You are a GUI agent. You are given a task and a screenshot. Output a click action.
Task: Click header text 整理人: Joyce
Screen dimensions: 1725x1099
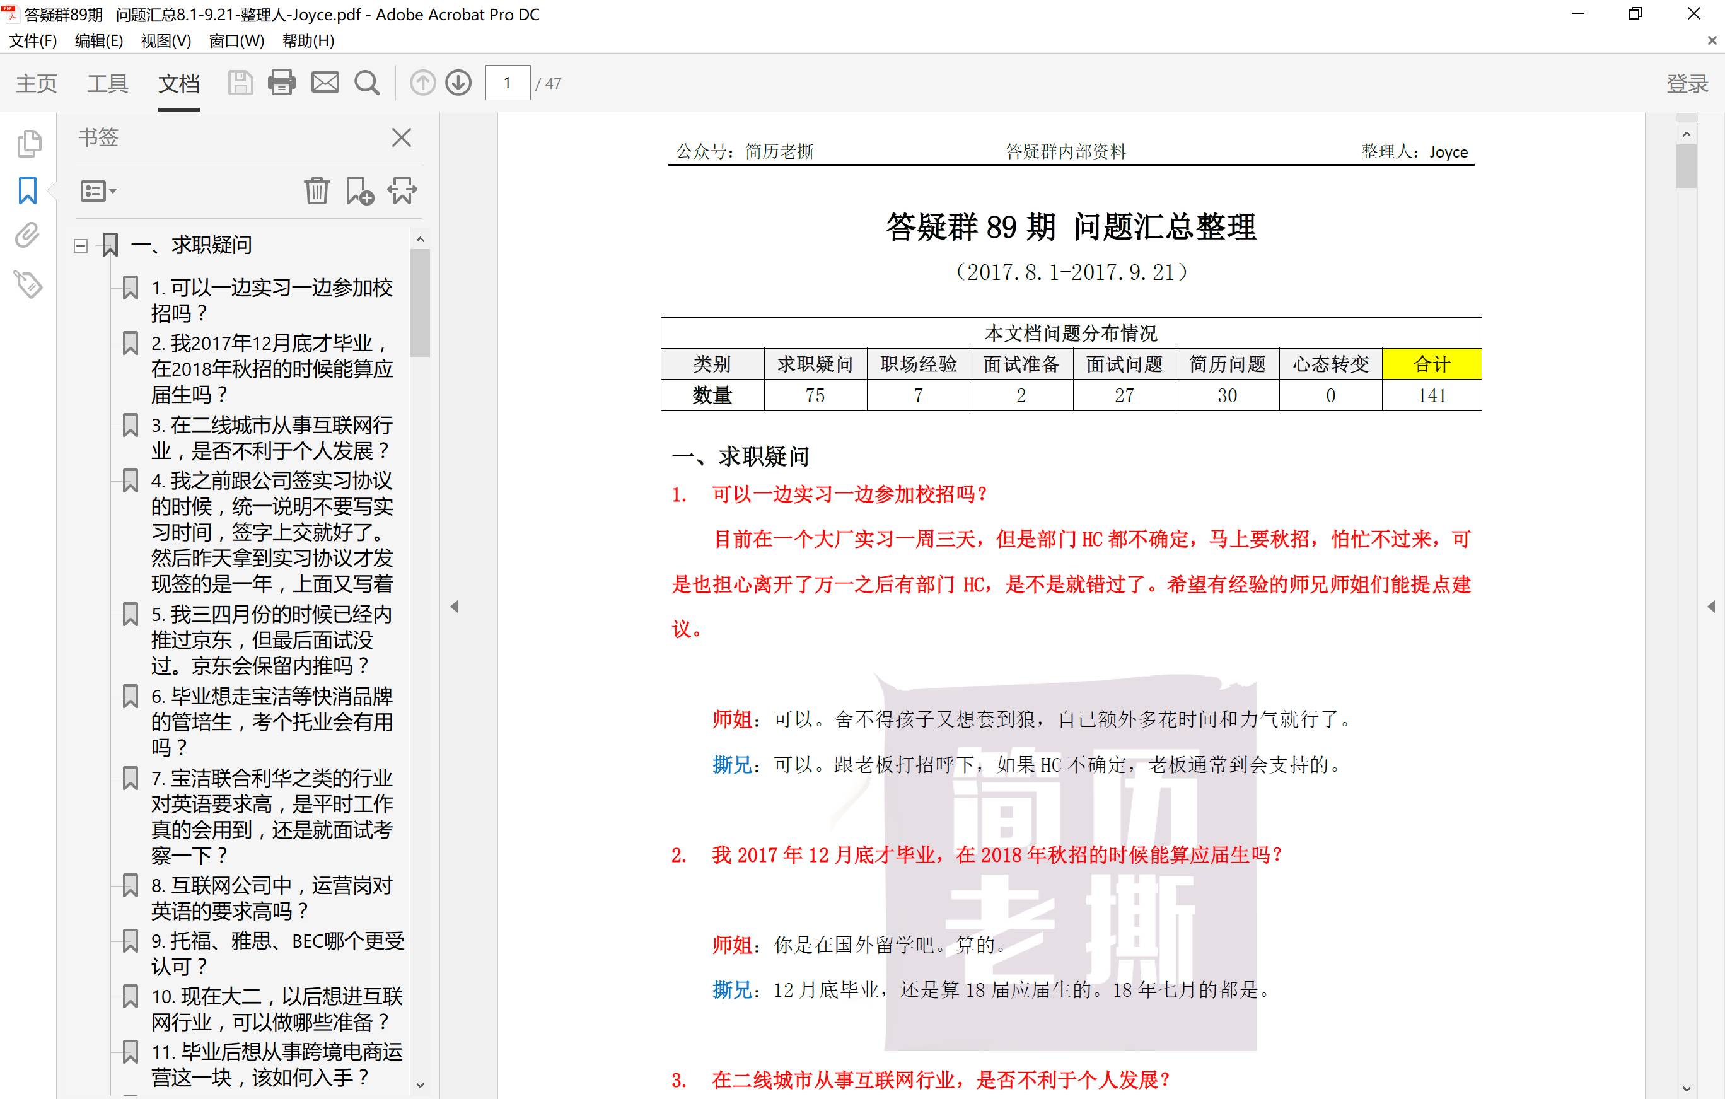point(1414,151)
